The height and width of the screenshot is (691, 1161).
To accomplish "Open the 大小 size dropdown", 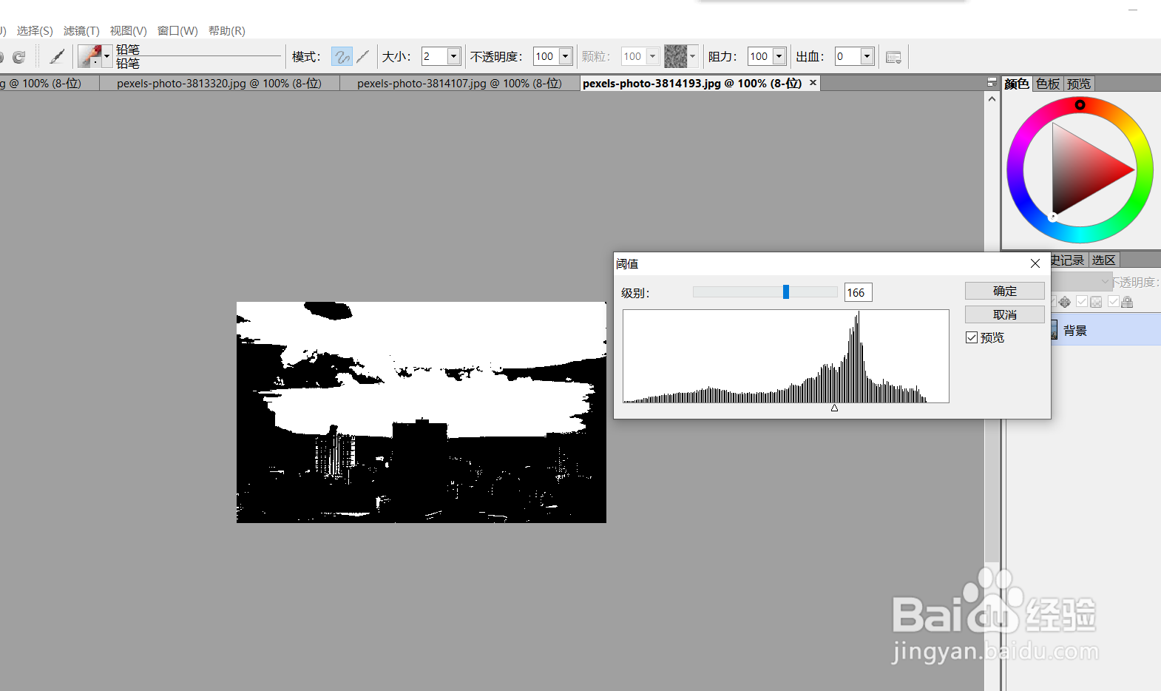I will [454, 56].
